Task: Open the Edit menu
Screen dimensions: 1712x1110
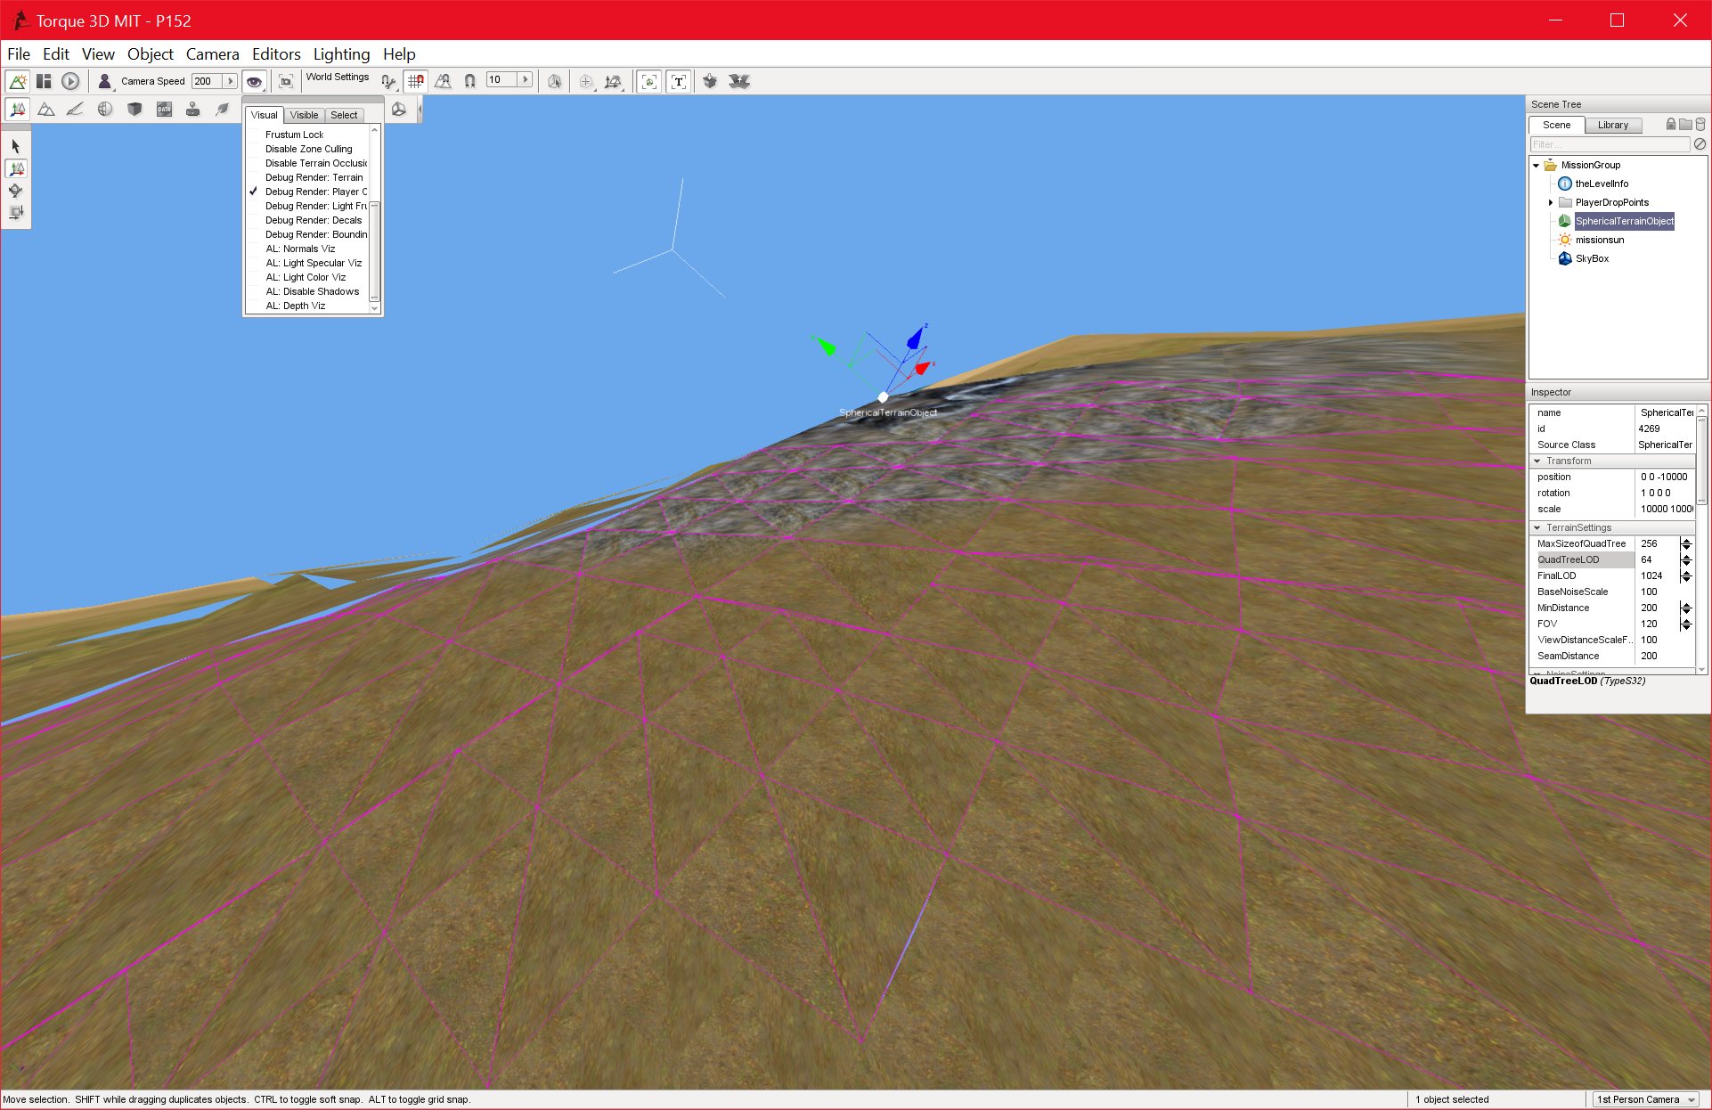Action: (x=56, y=54)
